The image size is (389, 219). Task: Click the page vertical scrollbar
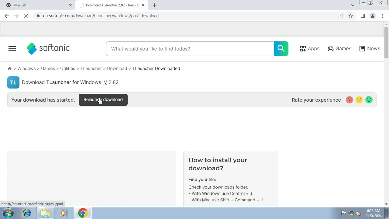click(x=386, y=42)
